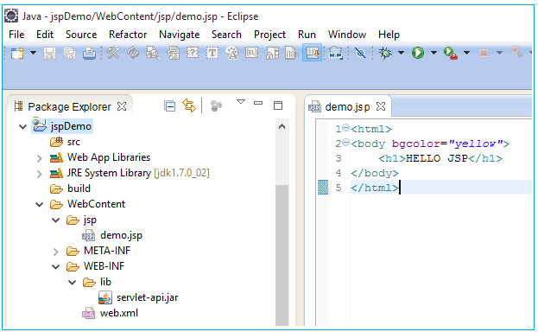
Task: Click the New wizard icon in toolbar
Action: [17, 54]
